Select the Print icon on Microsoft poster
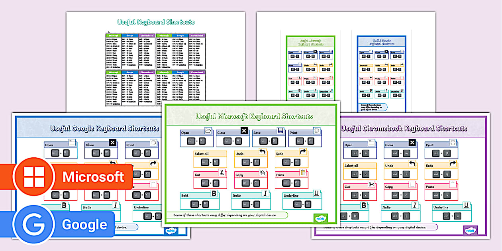 317,130
